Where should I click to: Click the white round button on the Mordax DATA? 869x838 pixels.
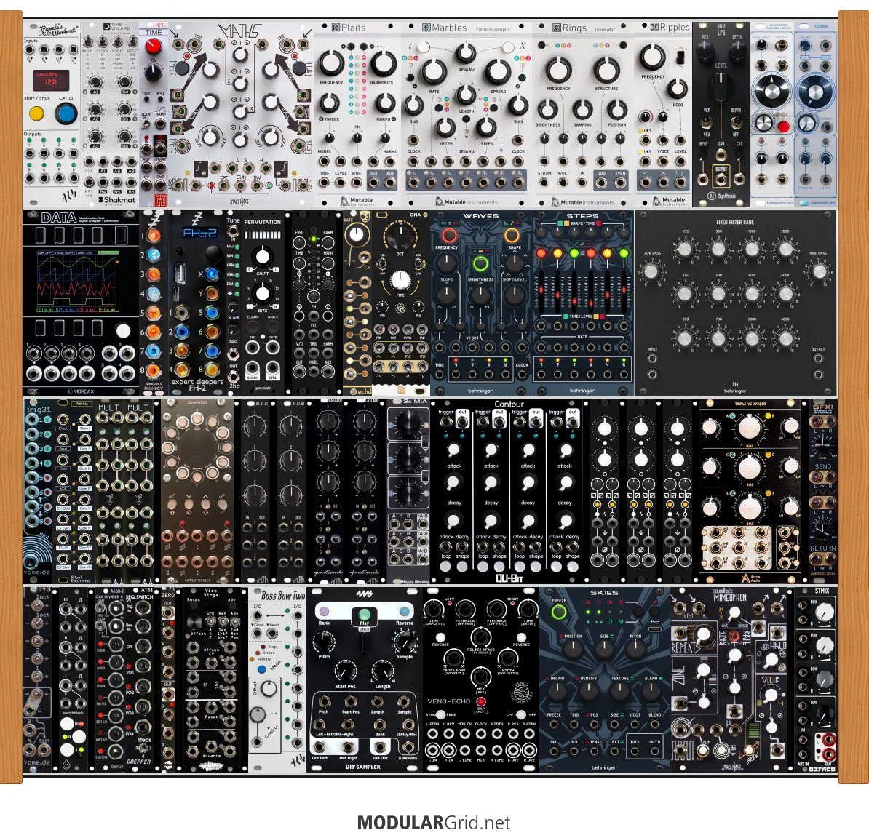(123, 331)
